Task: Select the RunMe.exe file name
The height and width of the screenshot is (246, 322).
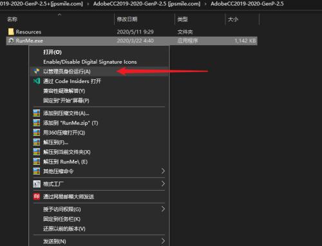Action: click(30, 41)
